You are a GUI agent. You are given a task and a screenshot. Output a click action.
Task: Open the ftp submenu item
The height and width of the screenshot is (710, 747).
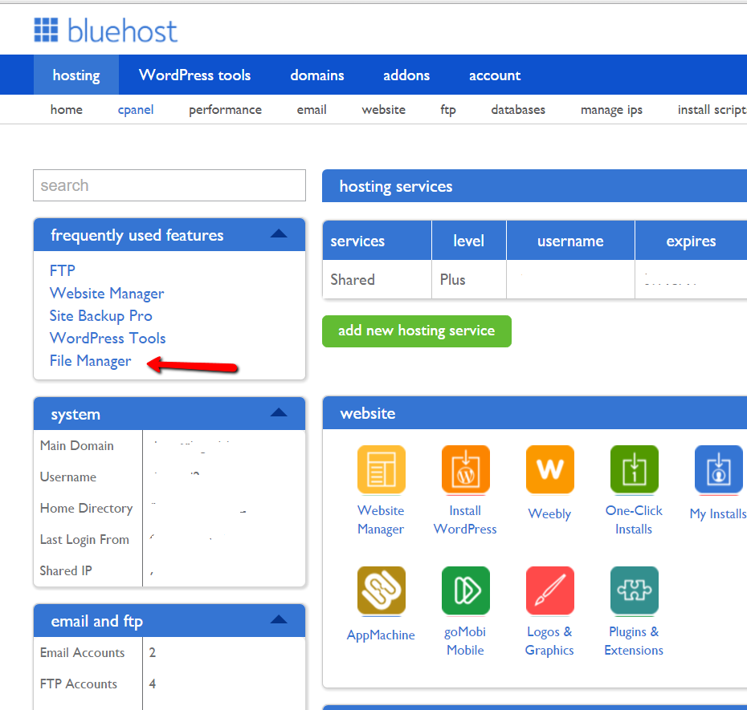click(448, 110)
